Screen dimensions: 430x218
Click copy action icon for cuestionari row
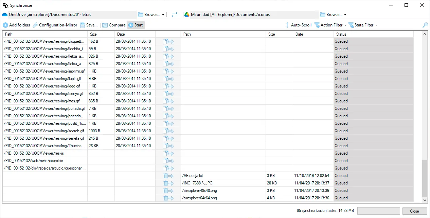(168, 168)
